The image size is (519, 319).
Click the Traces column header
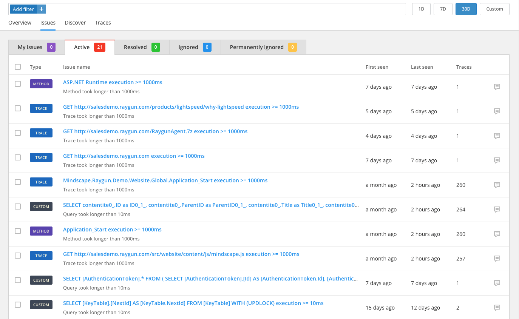click(x=464, y=67)
